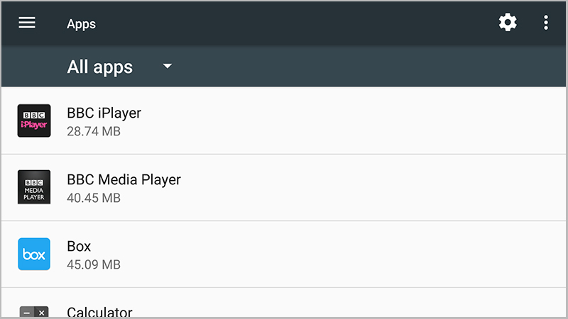The width and height of the screenshot is (568, 319).
Task: Tap the blue Box app icon
Action: coord(34,254)
